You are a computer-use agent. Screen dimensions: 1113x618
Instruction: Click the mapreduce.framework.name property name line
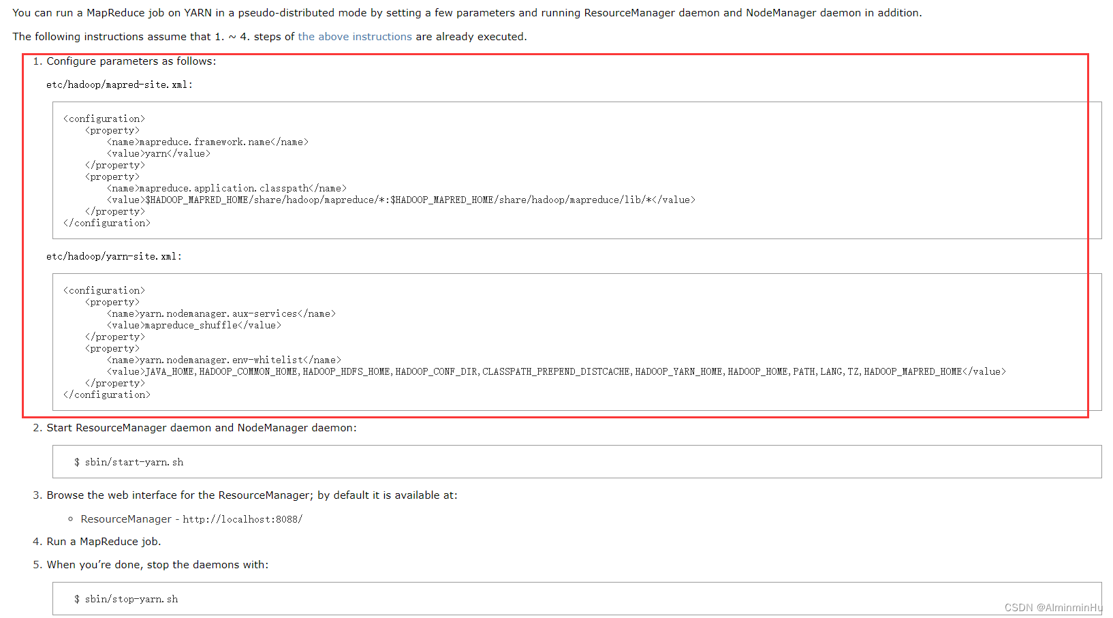click(x=208, y=142)
